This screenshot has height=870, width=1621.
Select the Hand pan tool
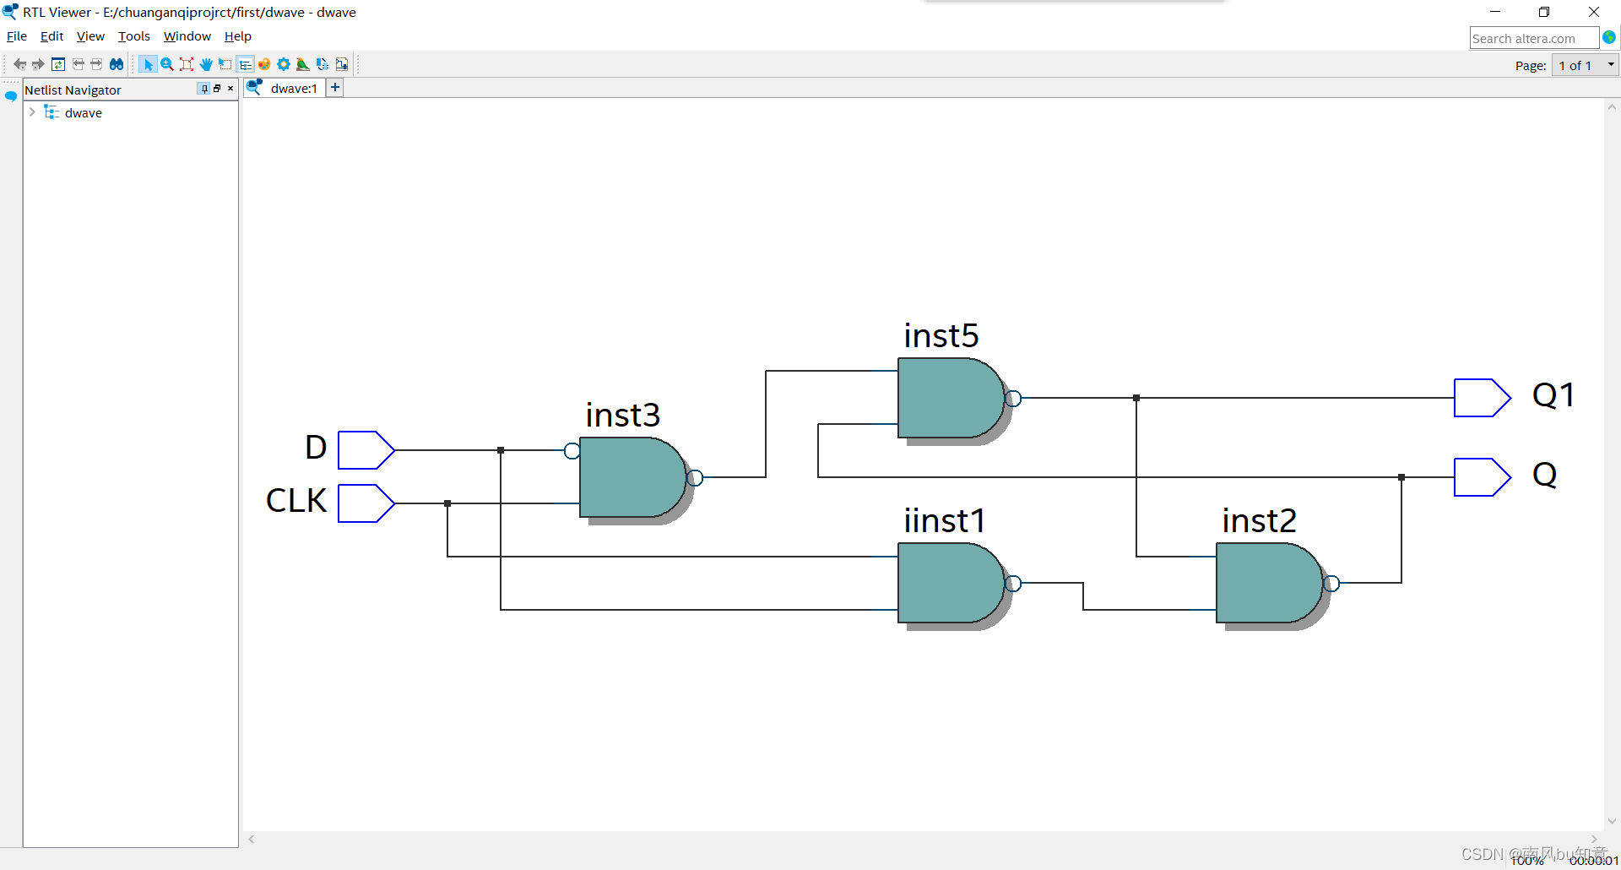click(206, 64)
